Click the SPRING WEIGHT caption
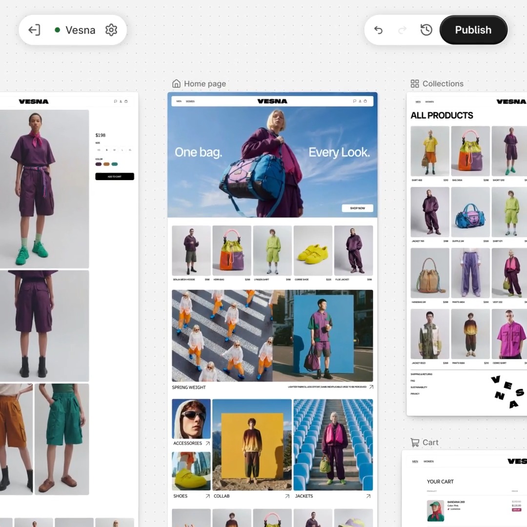This screenshot has height=527, width=527. 189,387
